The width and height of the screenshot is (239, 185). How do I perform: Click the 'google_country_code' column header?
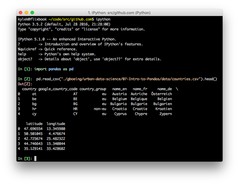[58, 89]
